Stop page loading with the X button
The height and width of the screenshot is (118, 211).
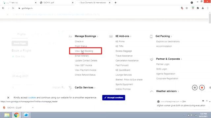[13, 8]
